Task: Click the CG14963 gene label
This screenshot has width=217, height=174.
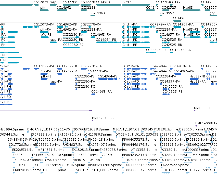Action: click(98, 13)
